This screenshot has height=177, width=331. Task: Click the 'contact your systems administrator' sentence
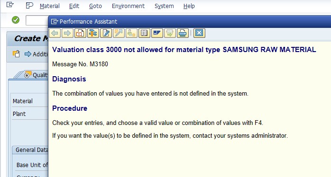pyautogui.click(x=170, y=135)
